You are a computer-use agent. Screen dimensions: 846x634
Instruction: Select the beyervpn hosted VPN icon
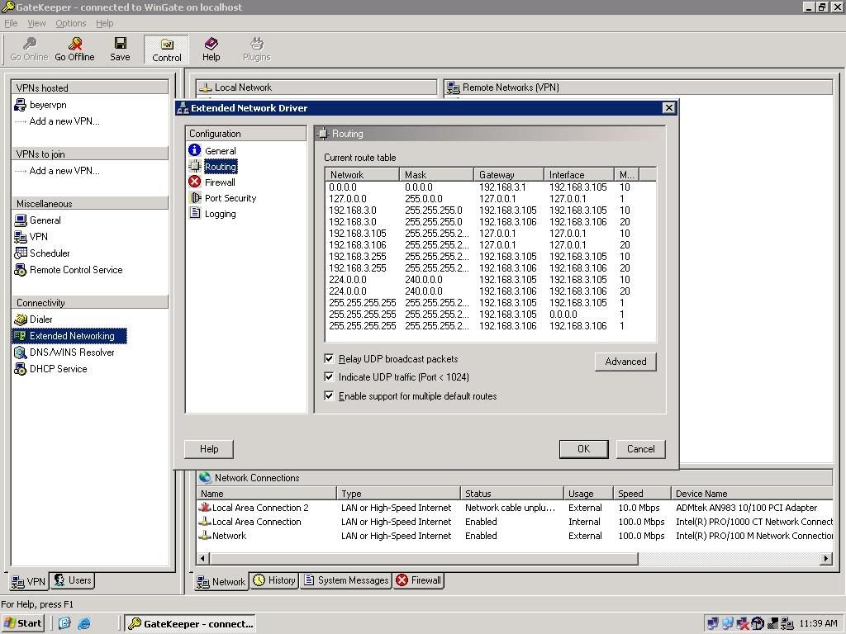click(x=21, y=105)
